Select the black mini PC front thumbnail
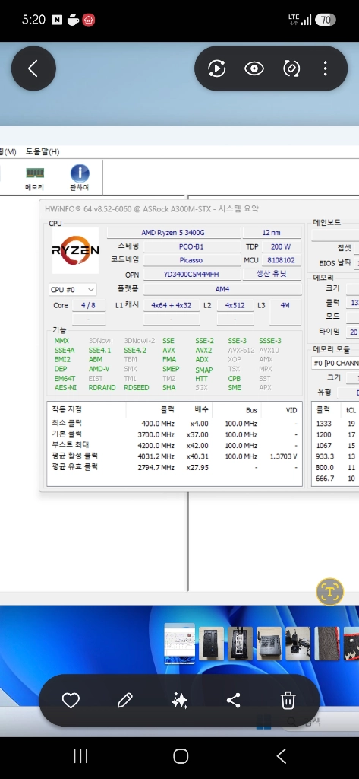 [x=211, y=644]
